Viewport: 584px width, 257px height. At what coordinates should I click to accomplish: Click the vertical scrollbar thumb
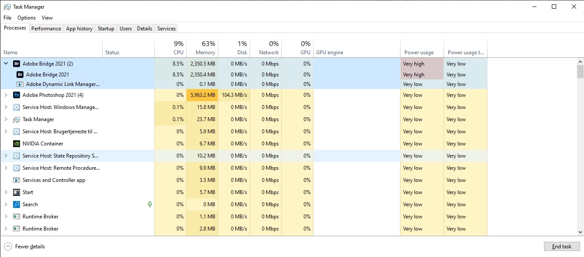(580, 72)
